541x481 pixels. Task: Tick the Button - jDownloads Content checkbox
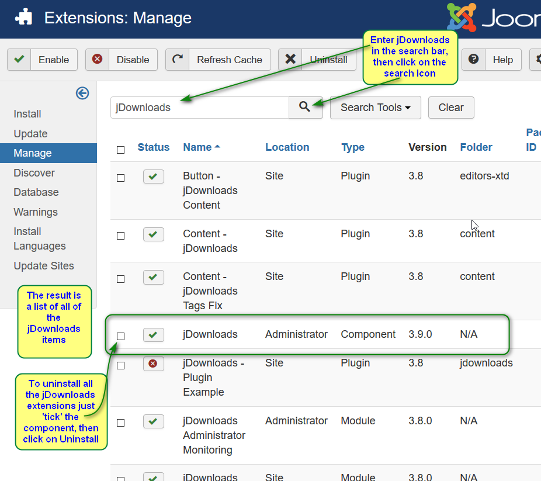(120, 178)
